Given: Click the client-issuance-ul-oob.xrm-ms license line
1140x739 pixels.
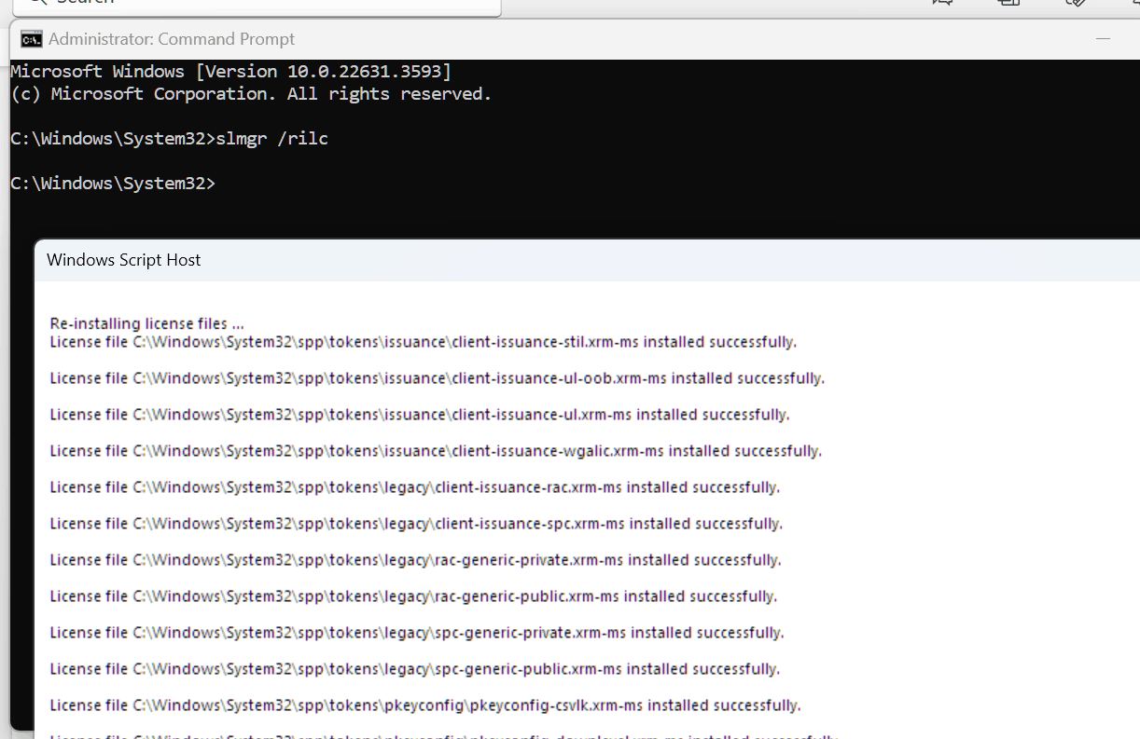Looking at the screenshot, I should [438, 378].
